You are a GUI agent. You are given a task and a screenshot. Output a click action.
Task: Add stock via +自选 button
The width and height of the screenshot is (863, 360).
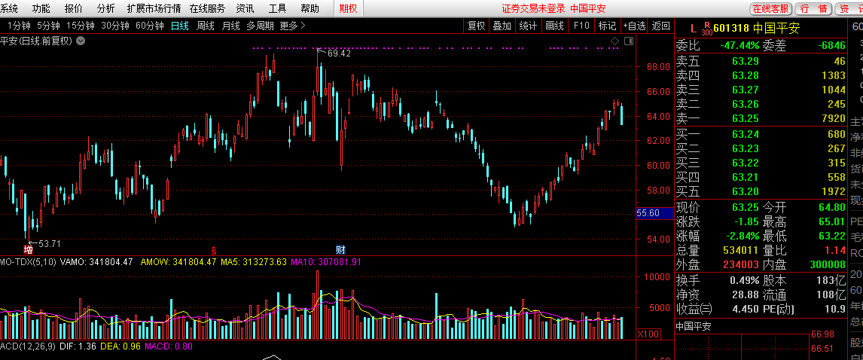[x=635, y=26]
